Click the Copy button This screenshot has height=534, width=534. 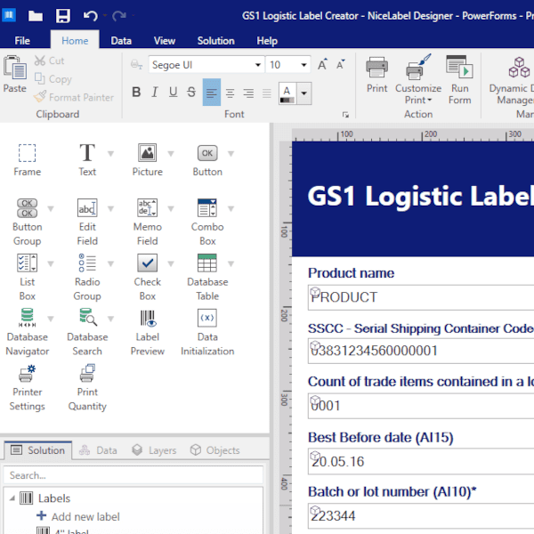pyautogui.click(x=53, y=79)
